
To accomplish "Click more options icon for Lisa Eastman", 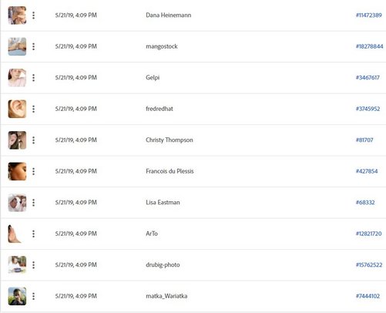I will (x=33, y=203).
